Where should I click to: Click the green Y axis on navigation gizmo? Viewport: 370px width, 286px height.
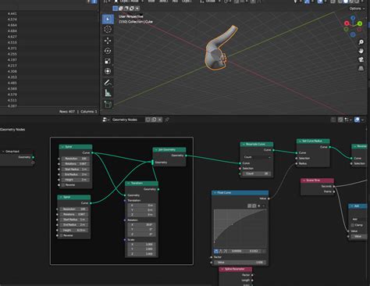[360, 23]
